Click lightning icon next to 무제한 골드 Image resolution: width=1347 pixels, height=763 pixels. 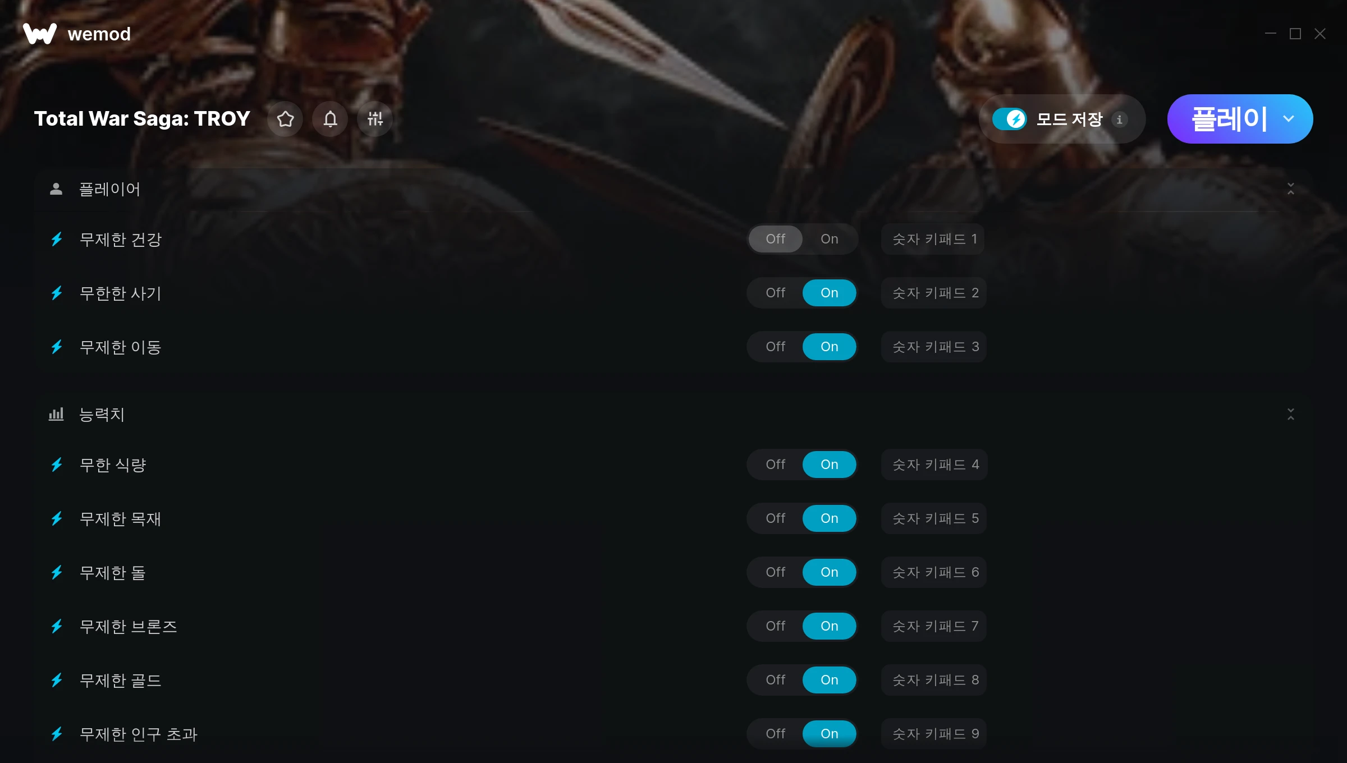pyautogui.click(x=57, y=680)
